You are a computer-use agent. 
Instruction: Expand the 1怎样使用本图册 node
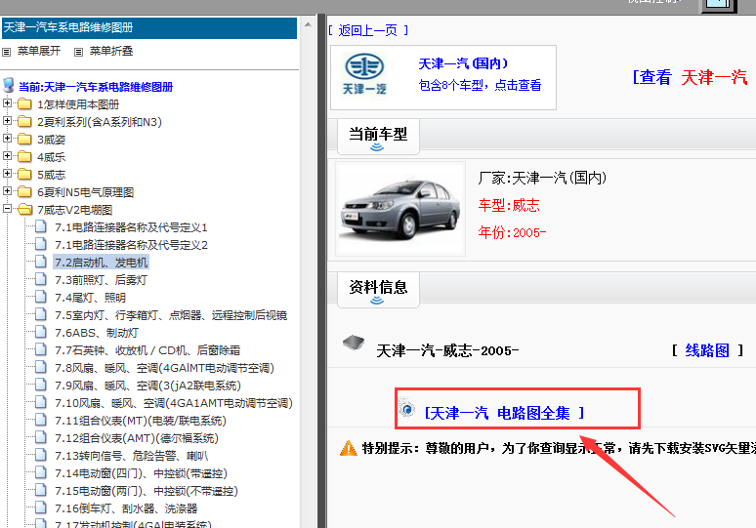[x=7, y=103]
